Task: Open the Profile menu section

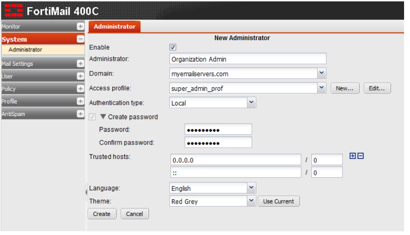Action: pyautogui.click(x=43, y=101)
